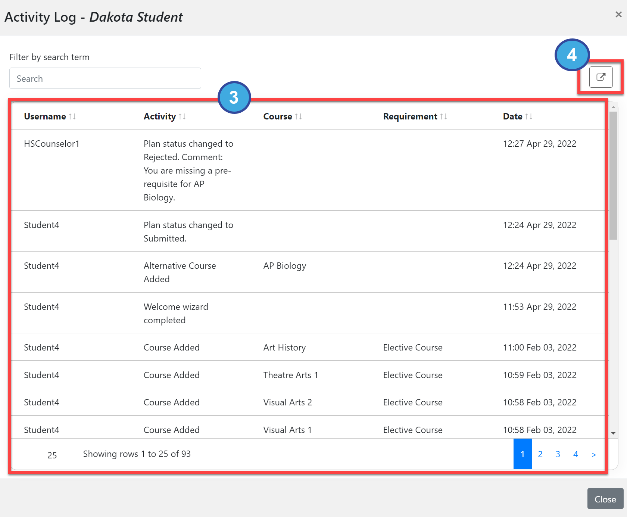Click the date in the Visual Arts 1 row
This screenshot has height=517, width=627.
539,430
